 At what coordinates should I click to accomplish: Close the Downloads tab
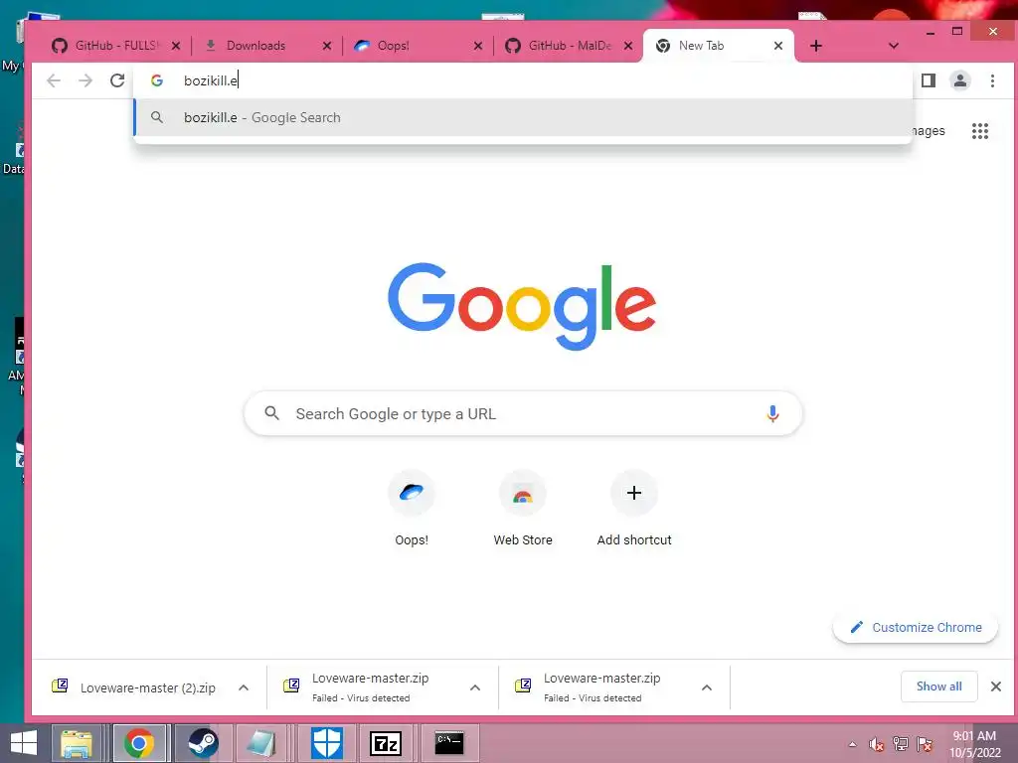pos(326,46)
